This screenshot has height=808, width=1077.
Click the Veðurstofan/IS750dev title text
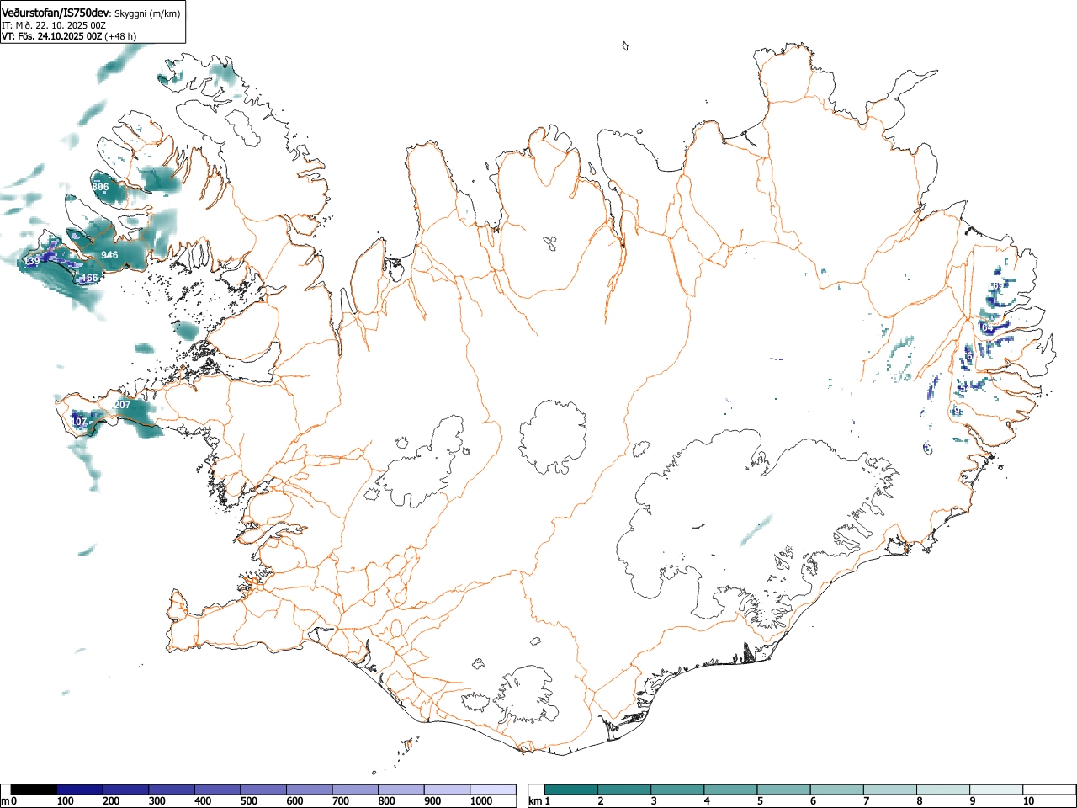56,13
